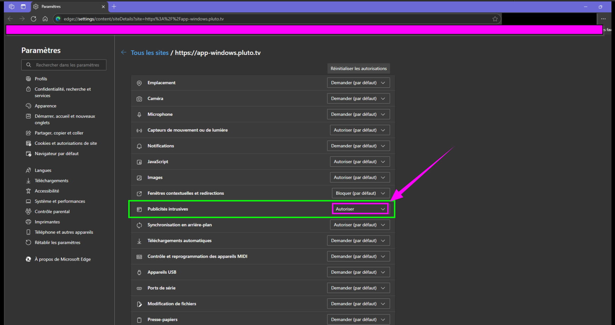Screen dimensions: 615x325
Task: Open Téléchargements settings in sidebar
Action: click(x=51, y=181)
